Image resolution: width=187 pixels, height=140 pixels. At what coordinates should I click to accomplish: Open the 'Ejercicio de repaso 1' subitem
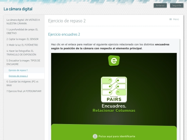tap(18, 70)
